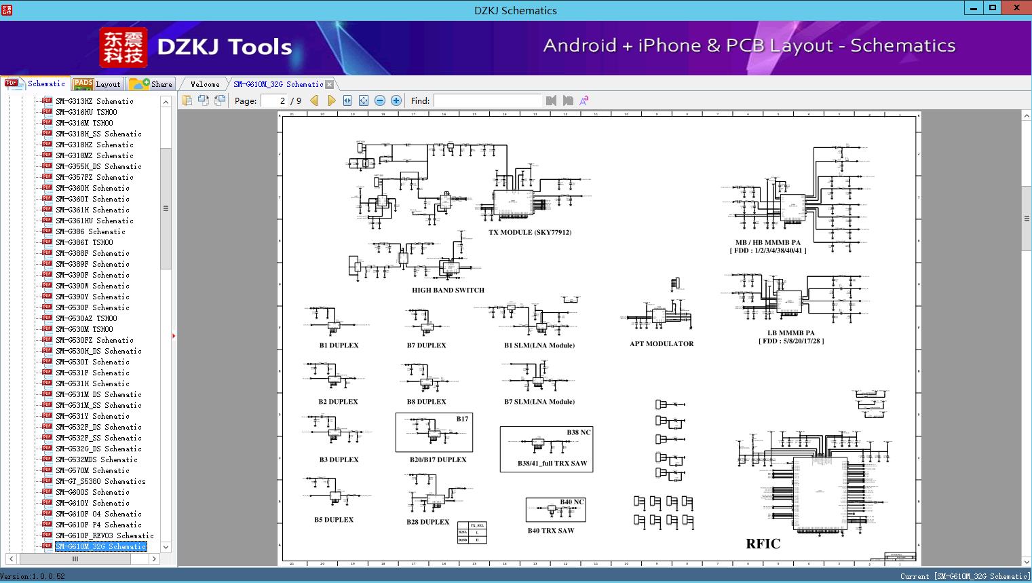Viewport: 1032px width, 583px height.
Task: Open SM-G610F O4 Schematic entry
Action: 98,514
